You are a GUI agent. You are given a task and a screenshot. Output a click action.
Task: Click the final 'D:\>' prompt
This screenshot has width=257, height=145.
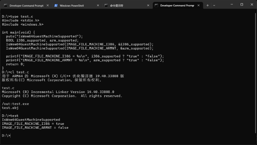click(6, 136)
